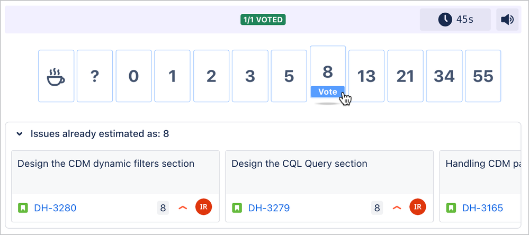529x235 pixels.
Task: Collapse the 'Issues already estimated as: 8' section
Action: click(x=20, y=134)
